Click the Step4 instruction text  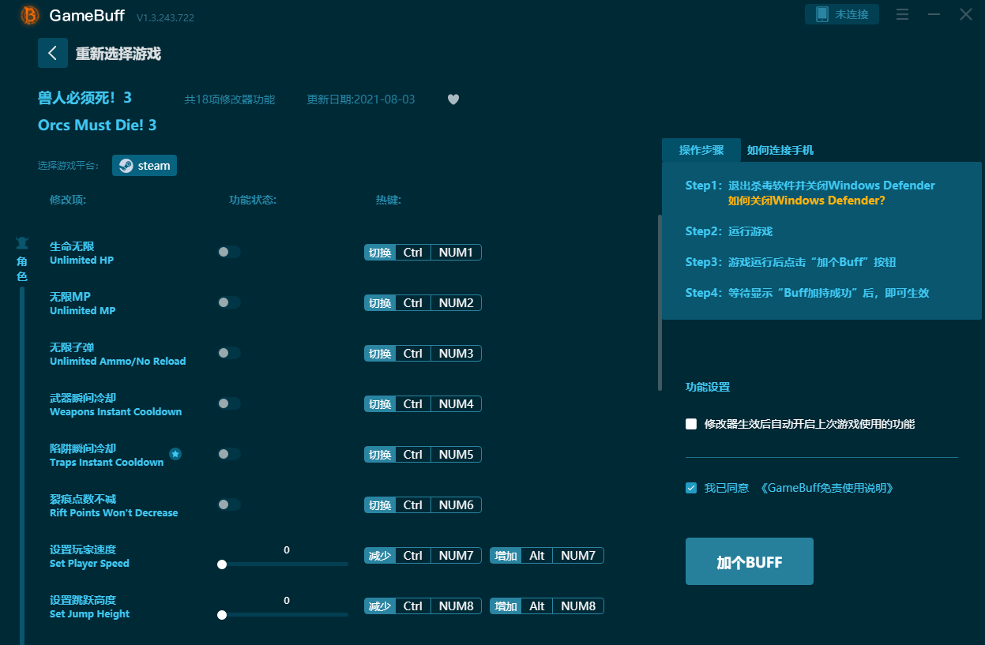807,293
